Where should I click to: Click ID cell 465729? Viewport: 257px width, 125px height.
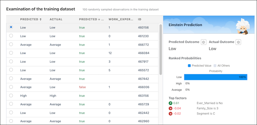143,104
